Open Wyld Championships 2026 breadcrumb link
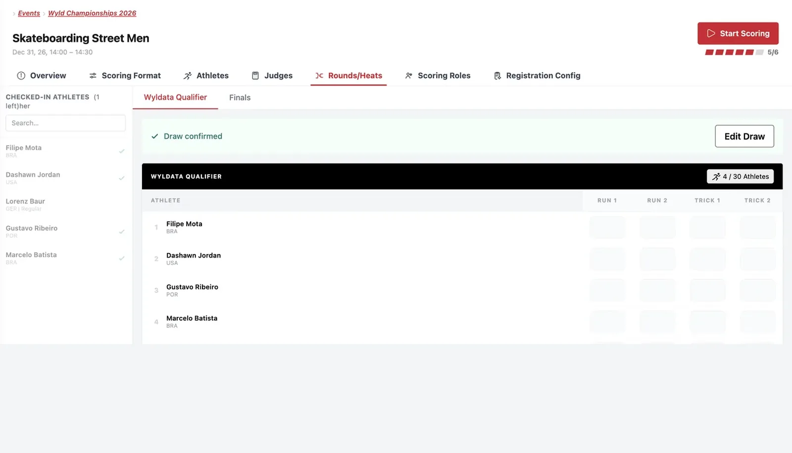This screenshot has height=453, width=792. pyautogui.click(x=92, y=13)
